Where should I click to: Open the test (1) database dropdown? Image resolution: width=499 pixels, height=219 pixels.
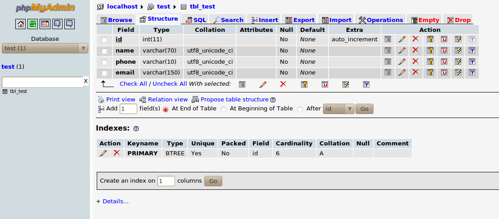(45, 48)
